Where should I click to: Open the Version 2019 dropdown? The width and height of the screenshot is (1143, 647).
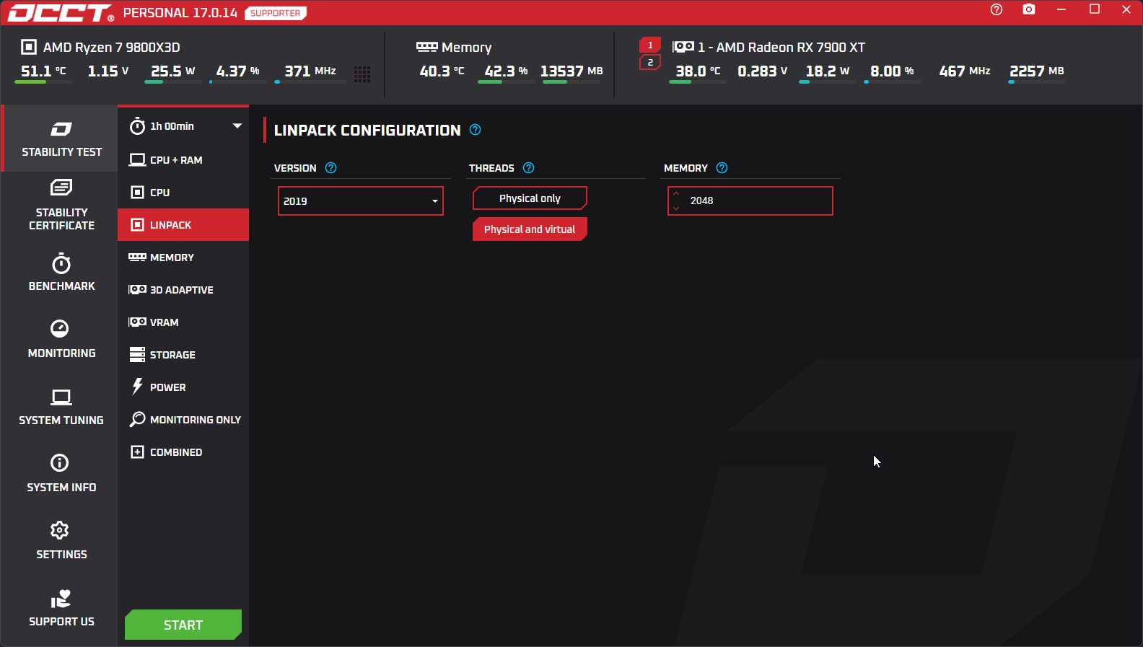point(361,201)
